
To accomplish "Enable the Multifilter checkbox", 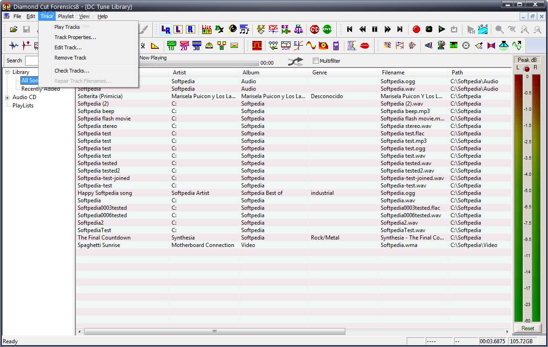I will [x=316, y=61].
